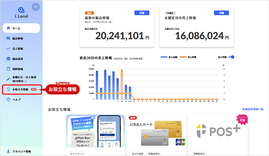Click the 振込情報 transfer icon

click(8, 38)
